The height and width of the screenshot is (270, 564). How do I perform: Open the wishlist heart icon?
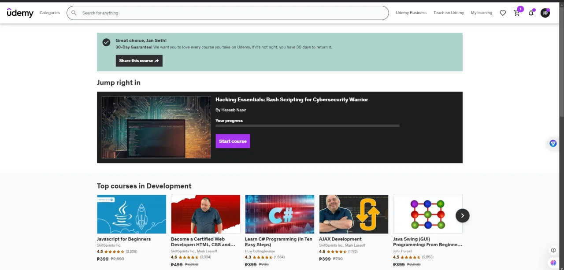[x=503, y=13]
